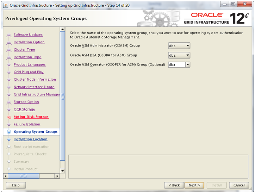Go to Software Updates step

point(28,35)
